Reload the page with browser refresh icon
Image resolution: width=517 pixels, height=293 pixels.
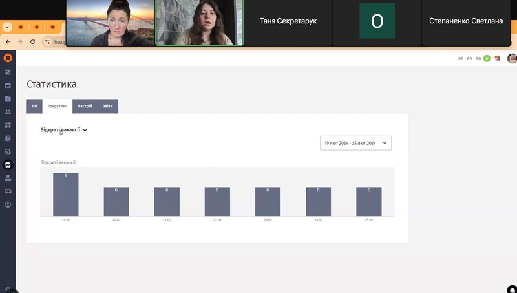tap(32, 42)
